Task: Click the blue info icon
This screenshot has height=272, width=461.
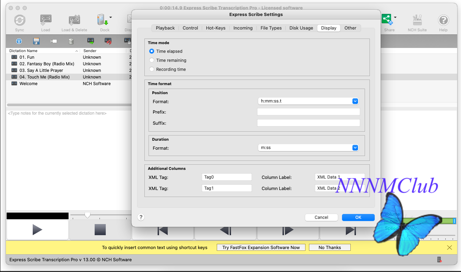Action: click(19, 41)
